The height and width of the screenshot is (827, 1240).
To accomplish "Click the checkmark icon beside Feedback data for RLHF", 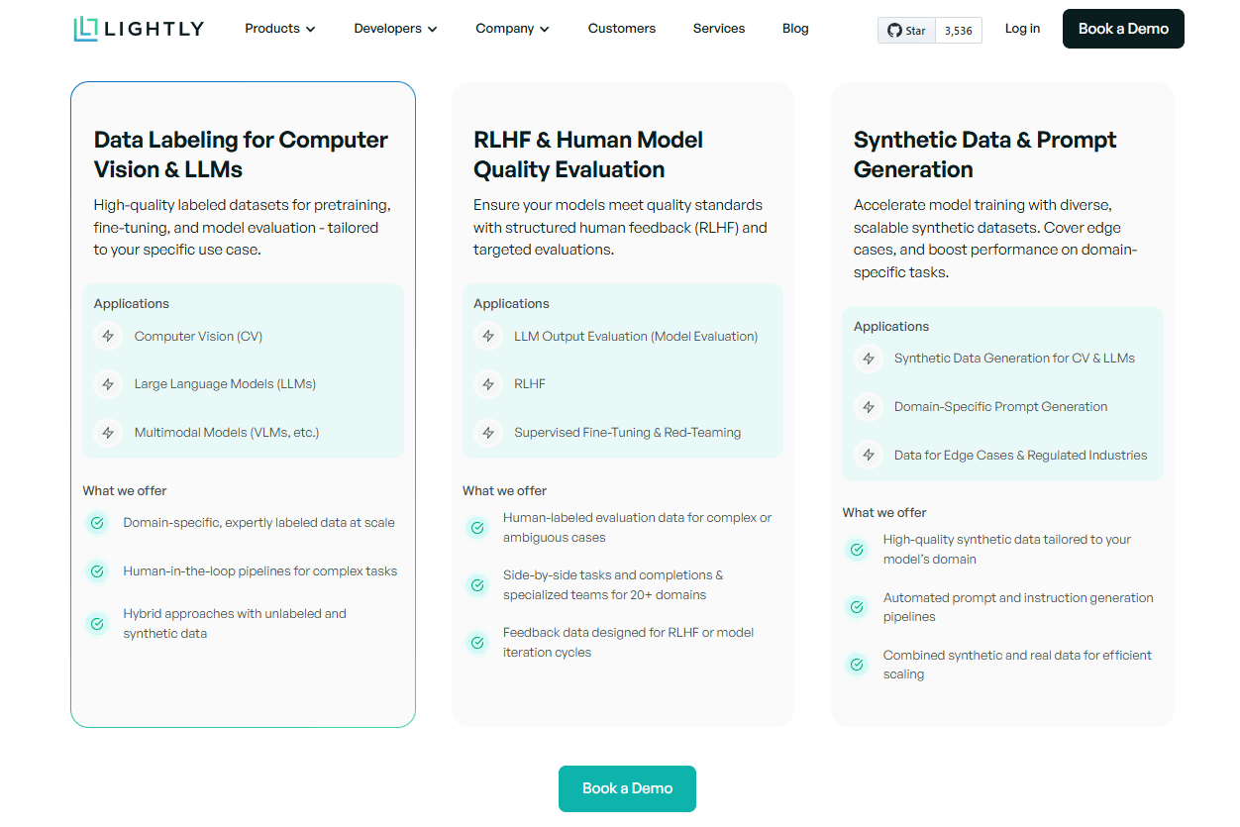I will pyautogui.click(x=476, y=642).
